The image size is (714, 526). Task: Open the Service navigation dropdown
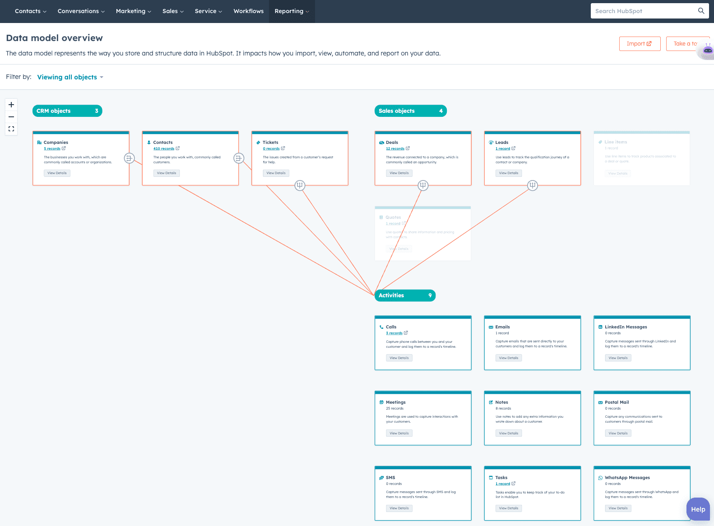click(x=209, y=11)
